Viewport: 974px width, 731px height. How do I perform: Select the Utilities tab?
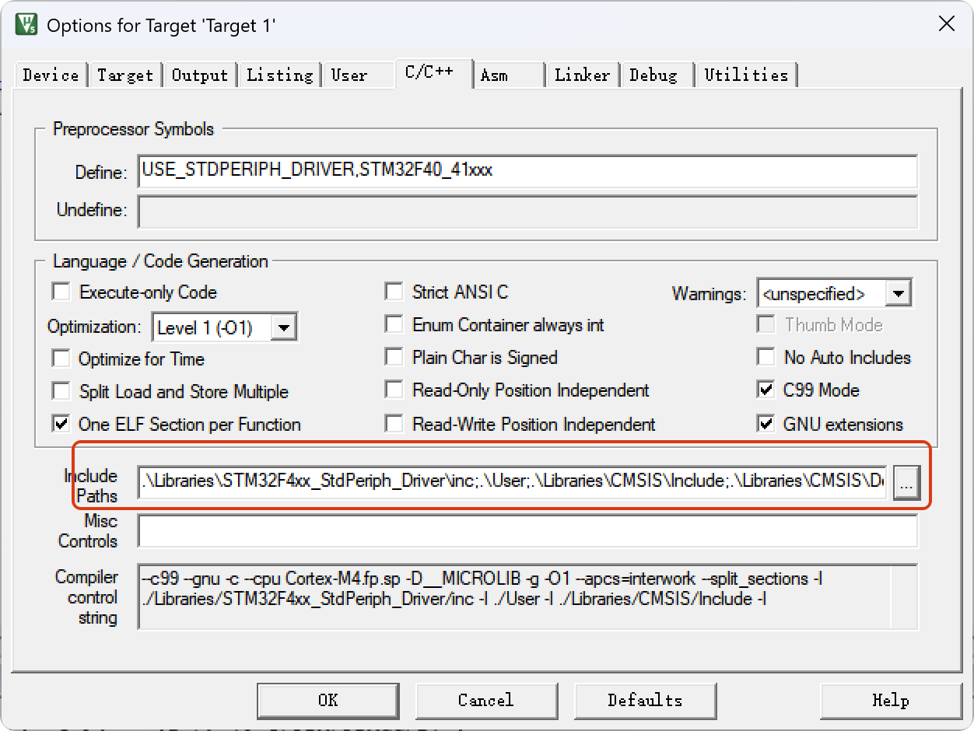point(746,75)
